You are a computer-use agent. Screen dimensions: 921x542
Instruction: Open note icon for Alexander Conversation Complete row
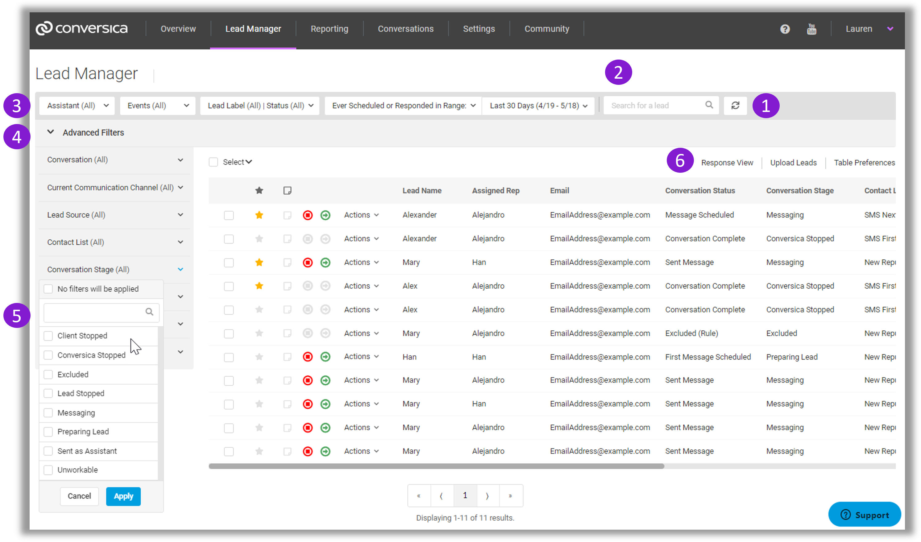point(287,239)
